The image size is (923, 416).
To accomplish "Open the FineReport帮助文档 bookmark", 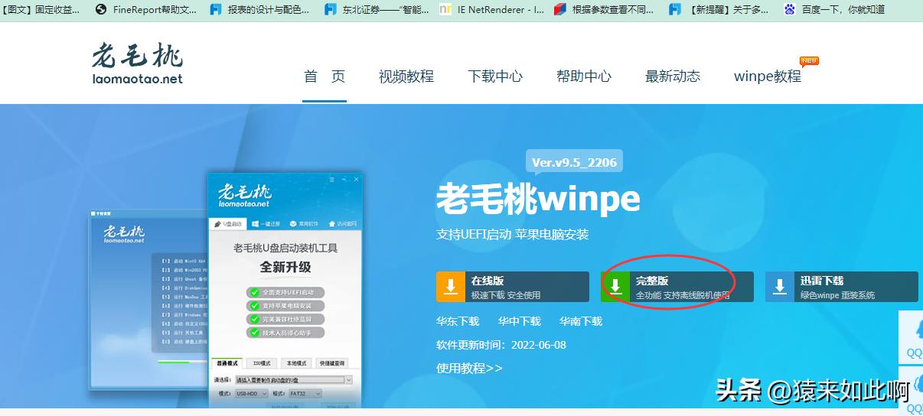I will click(146, 10).
